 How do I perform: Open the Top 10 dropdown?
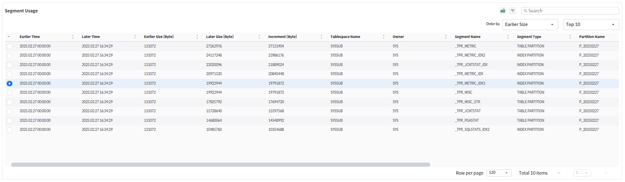(x=591, y=24)
